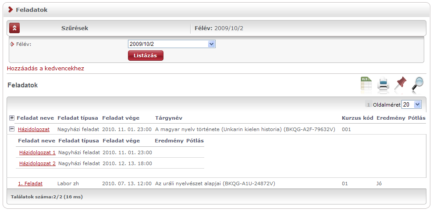433x211 pixels.
Task: Open the Házidolgozat 1 subtask
Action: coord(37,152)
